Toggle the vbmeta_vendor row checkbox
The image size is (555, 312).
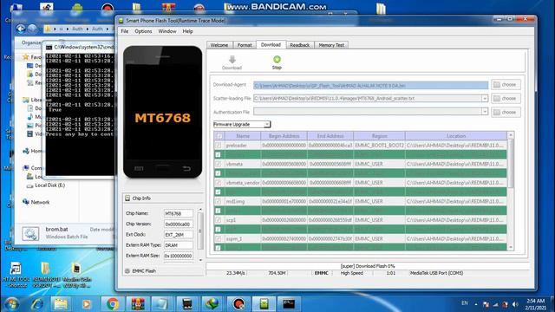218,183
